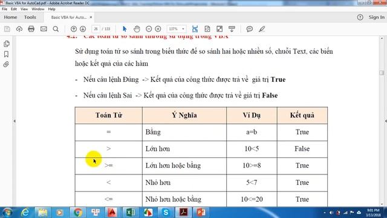Image resolution: width=387 pixels, height=218 pixels.
Task: Click the vertical scrollbar thumb
Action: [x=382, y=73]
